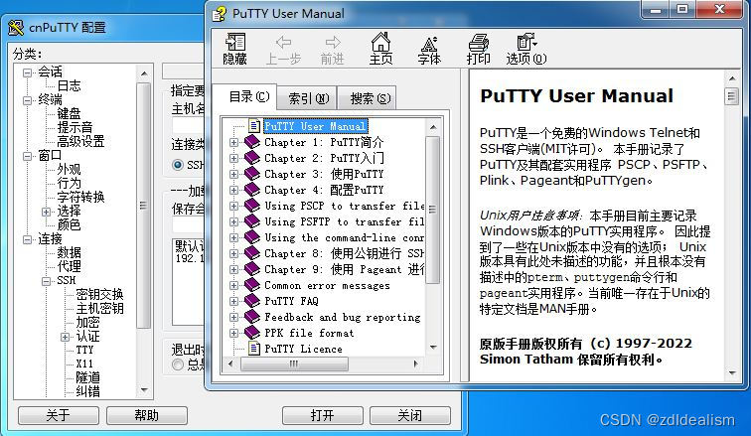Click the 关闭 (Close) button in cnPuTTY
Screen dimensions: 751x436
pos(410,415)
